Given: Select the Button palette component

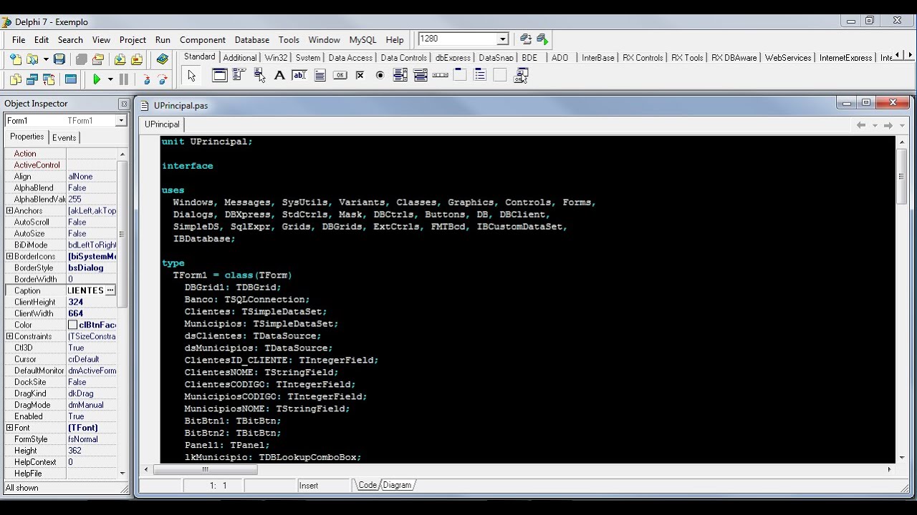Looking at the screenshot, I should click(340, 75).
